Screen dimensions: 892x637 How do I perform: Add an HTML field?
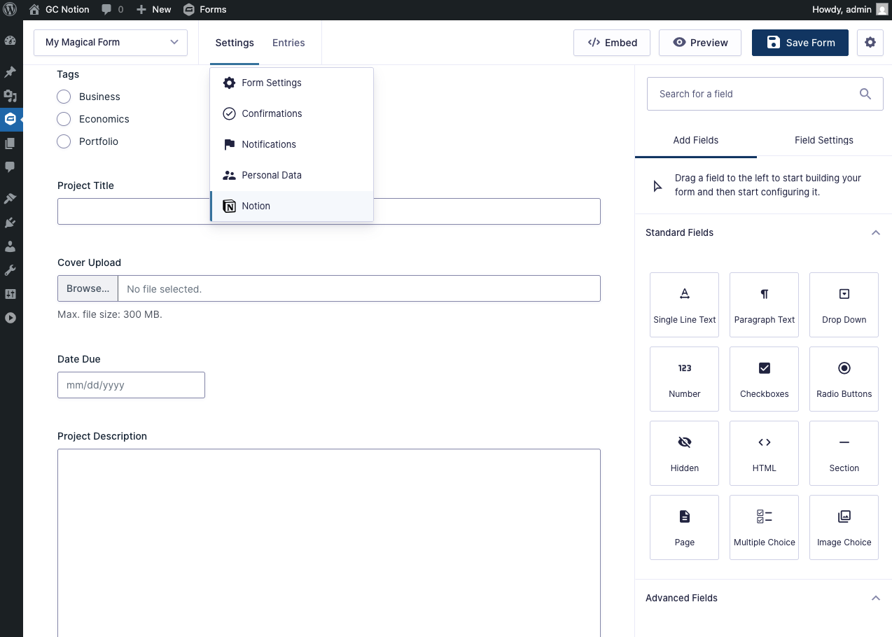764,453
